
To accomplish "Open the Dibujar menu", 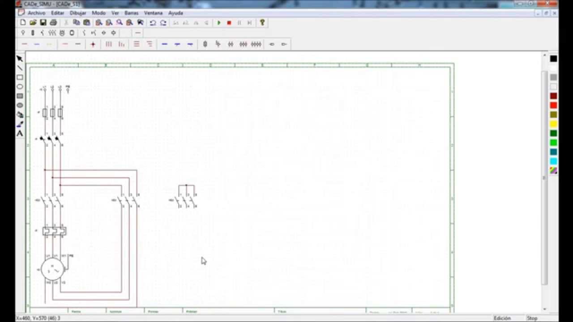I will click(x=78, y=13).
